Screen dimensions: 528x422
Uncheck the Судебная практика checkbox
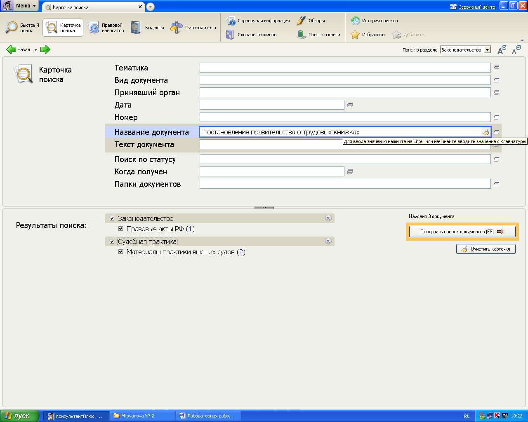point(112,241)
